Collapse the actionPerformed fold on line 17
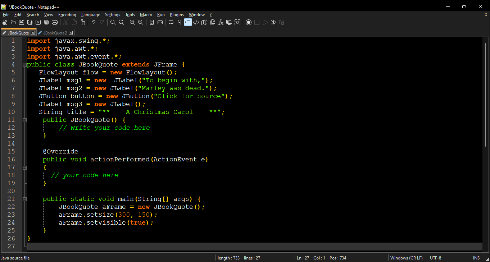This screenshot has height=262, width=490. [24, 167]
